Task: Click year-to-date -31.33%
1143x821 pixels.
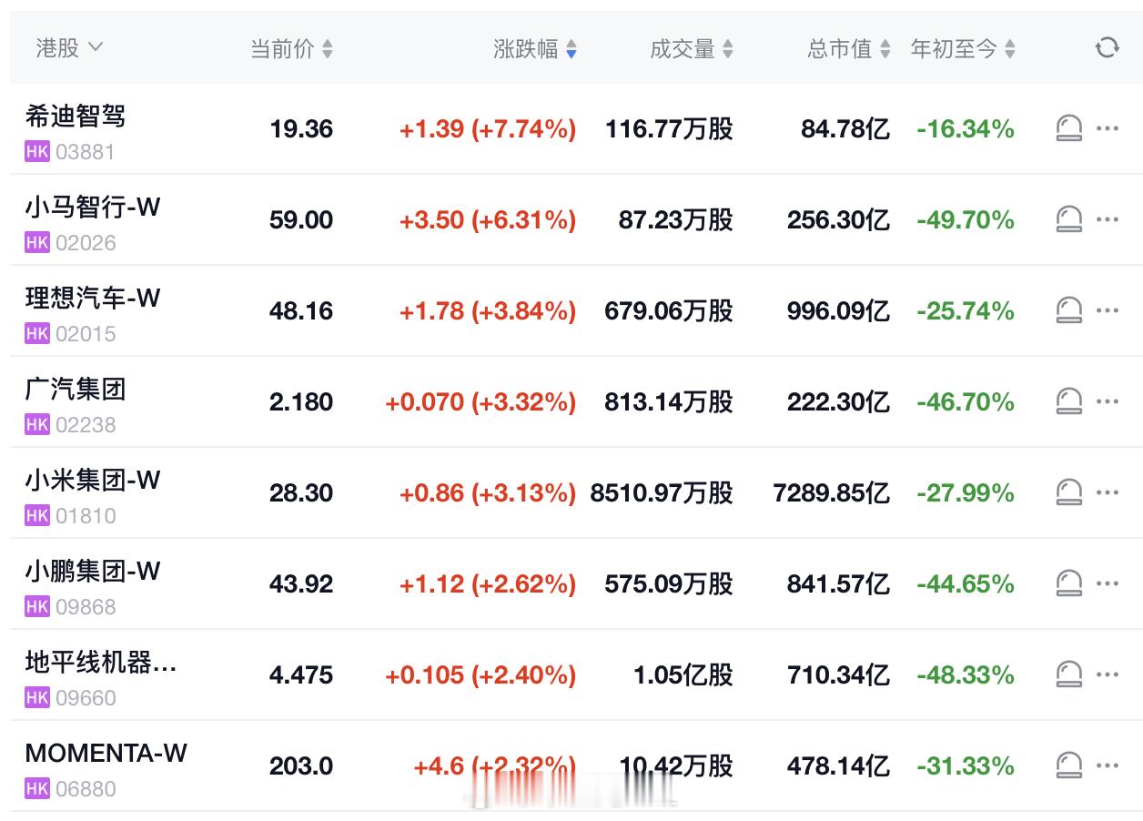Action: click(x=966, y=766)
